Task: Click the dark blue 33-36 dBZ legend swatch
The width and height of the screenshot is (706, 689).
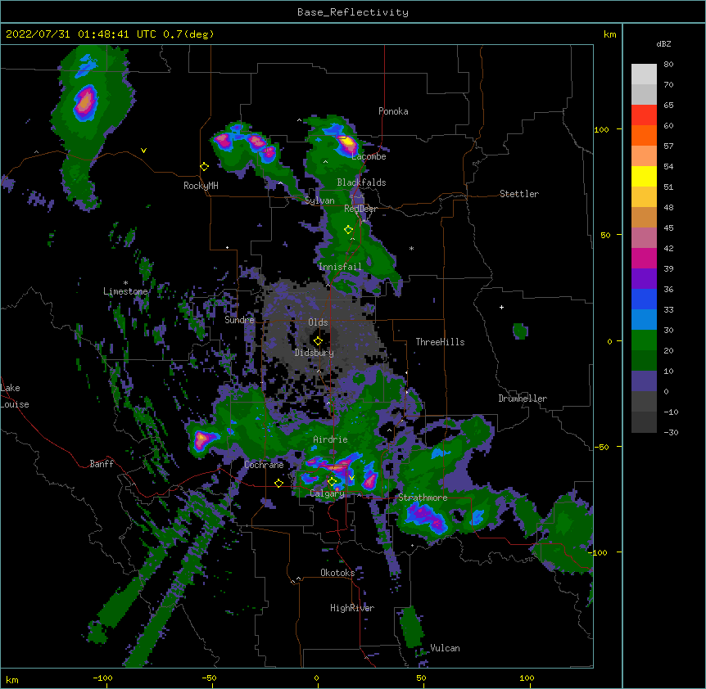Action: tap(644, 299)
